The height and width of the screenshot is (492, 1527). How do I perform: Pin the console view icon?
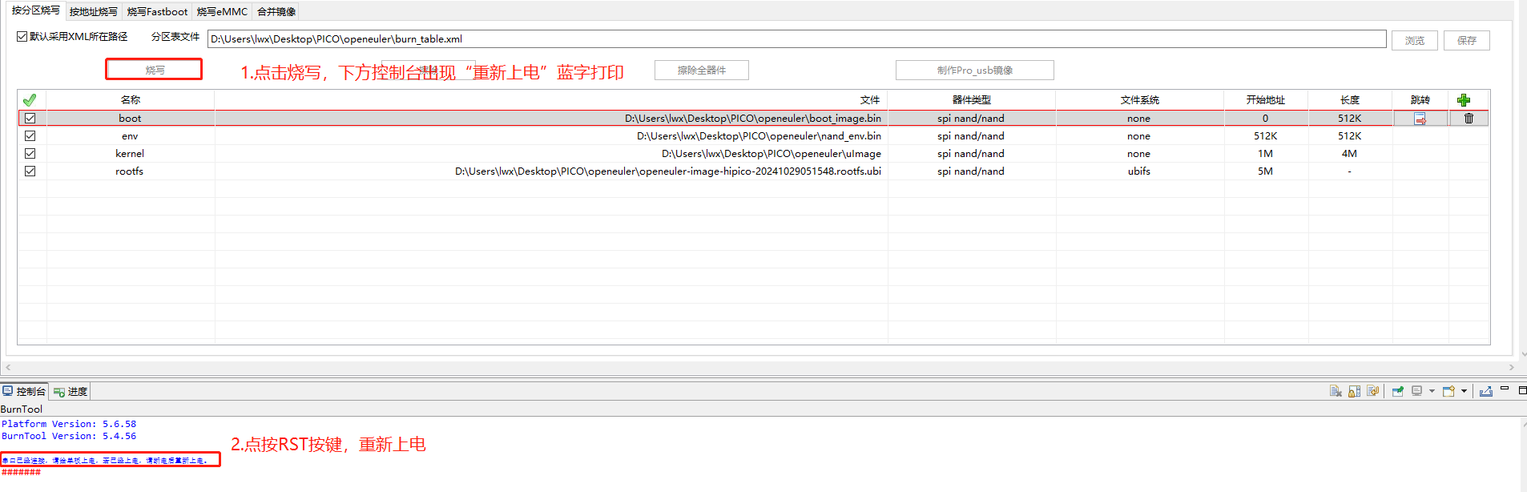click(1398, 391)
